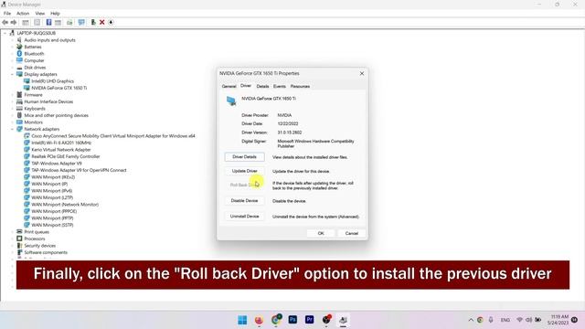Image resolution: width=585 pixels, height=329 pixels.
Task: Click the Roll Back Driver button
Action: point(244,185)
